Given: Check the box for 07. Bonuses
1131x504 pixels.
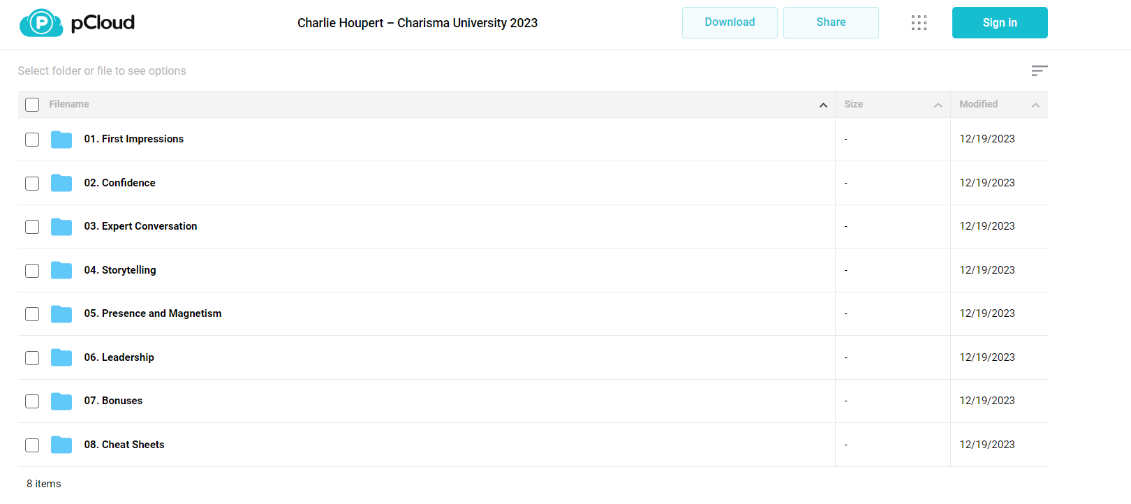Looking at the screenshot, I should pyautogui.click(x=32, y=401).
